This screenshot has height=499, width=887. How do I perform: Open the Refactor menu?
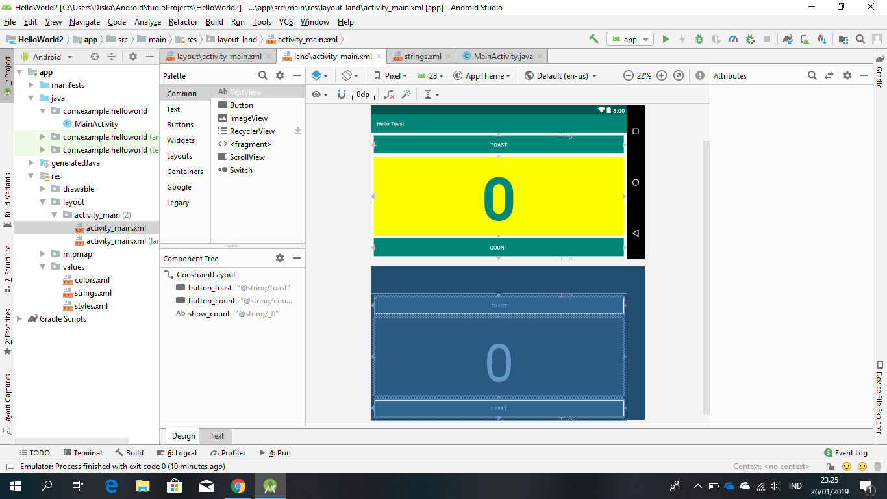183,21
